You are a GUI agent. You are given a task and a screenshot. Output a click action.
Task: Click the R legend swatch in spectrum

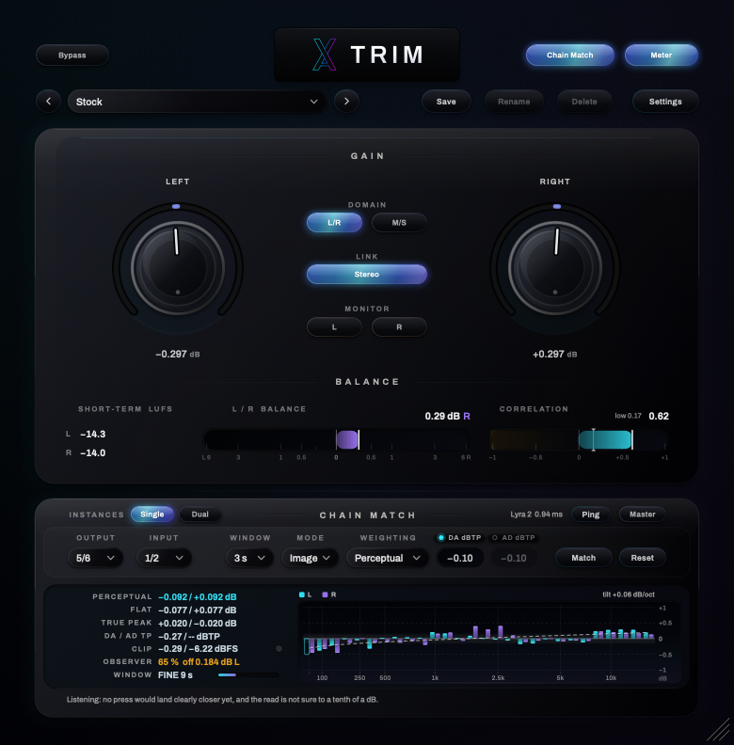[326, 594]
